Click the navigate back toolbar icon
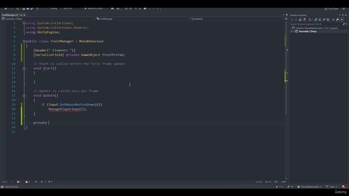 [x=6, y=9]
